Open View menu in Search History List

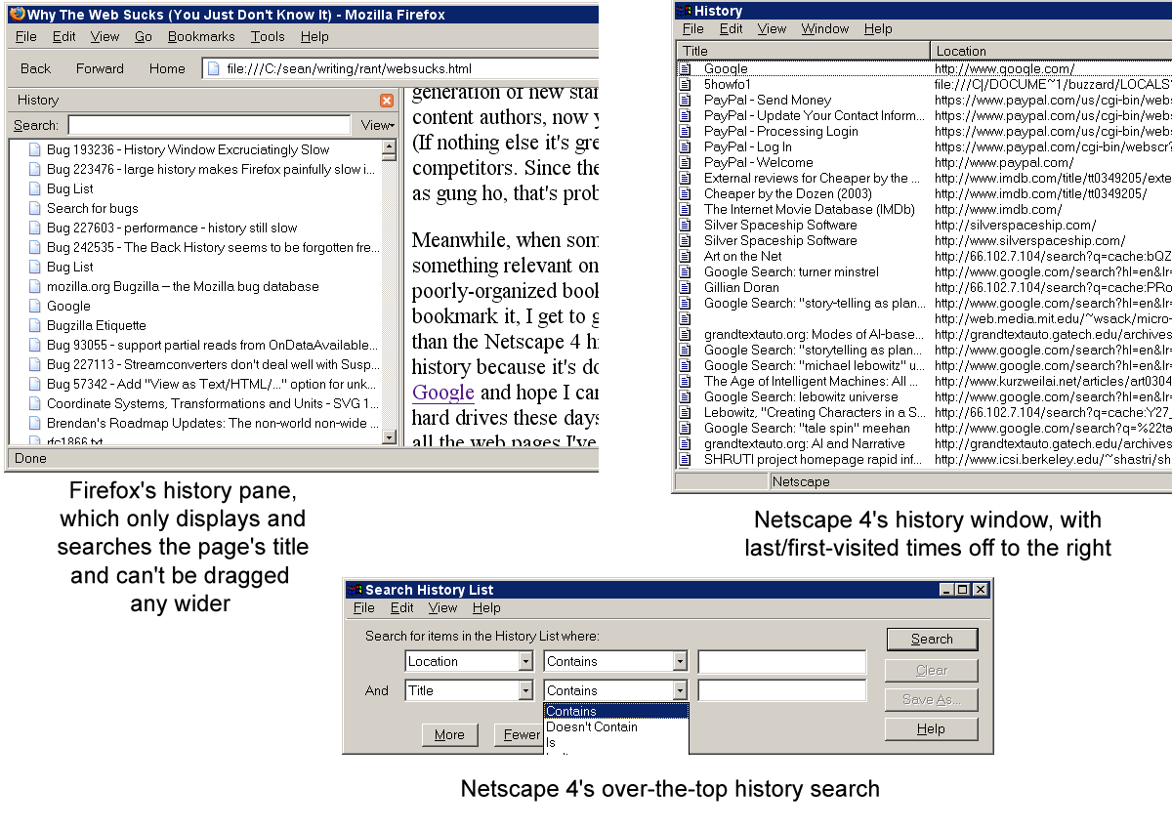point(442,607)
